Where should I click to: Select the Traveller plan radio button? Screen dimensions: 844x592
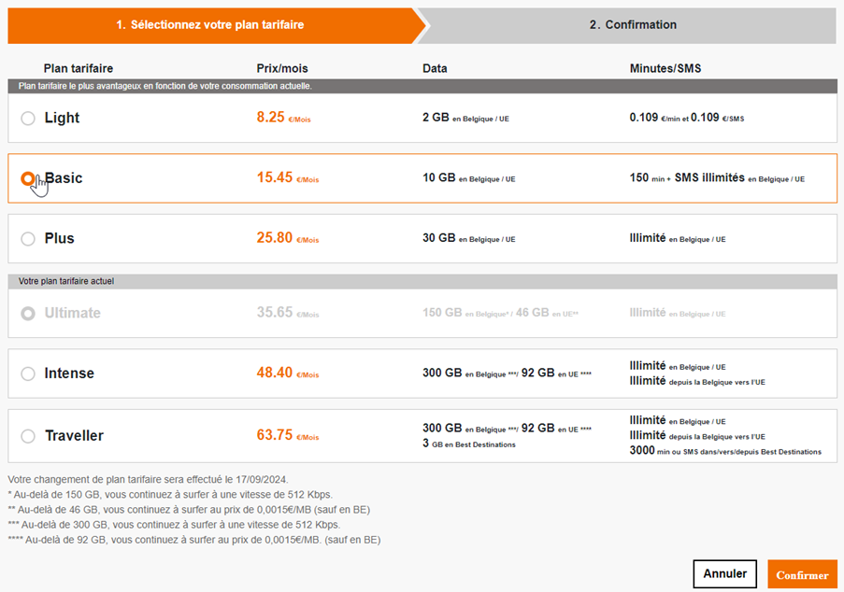click(28, 435)
